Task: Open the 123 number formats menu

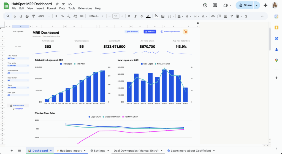Action: click(82, 16)
